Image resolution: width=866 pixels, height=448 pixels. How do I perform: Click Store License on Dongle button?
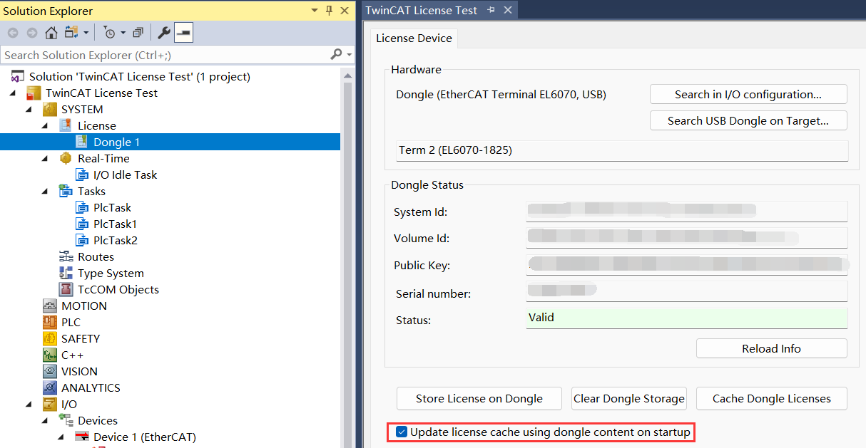pos(479,399)
